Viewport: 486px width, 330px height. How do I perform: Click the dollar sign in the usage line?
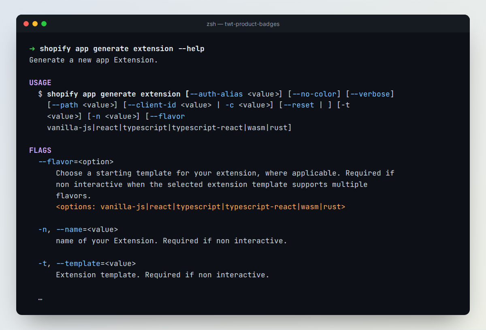click(40, 94)
